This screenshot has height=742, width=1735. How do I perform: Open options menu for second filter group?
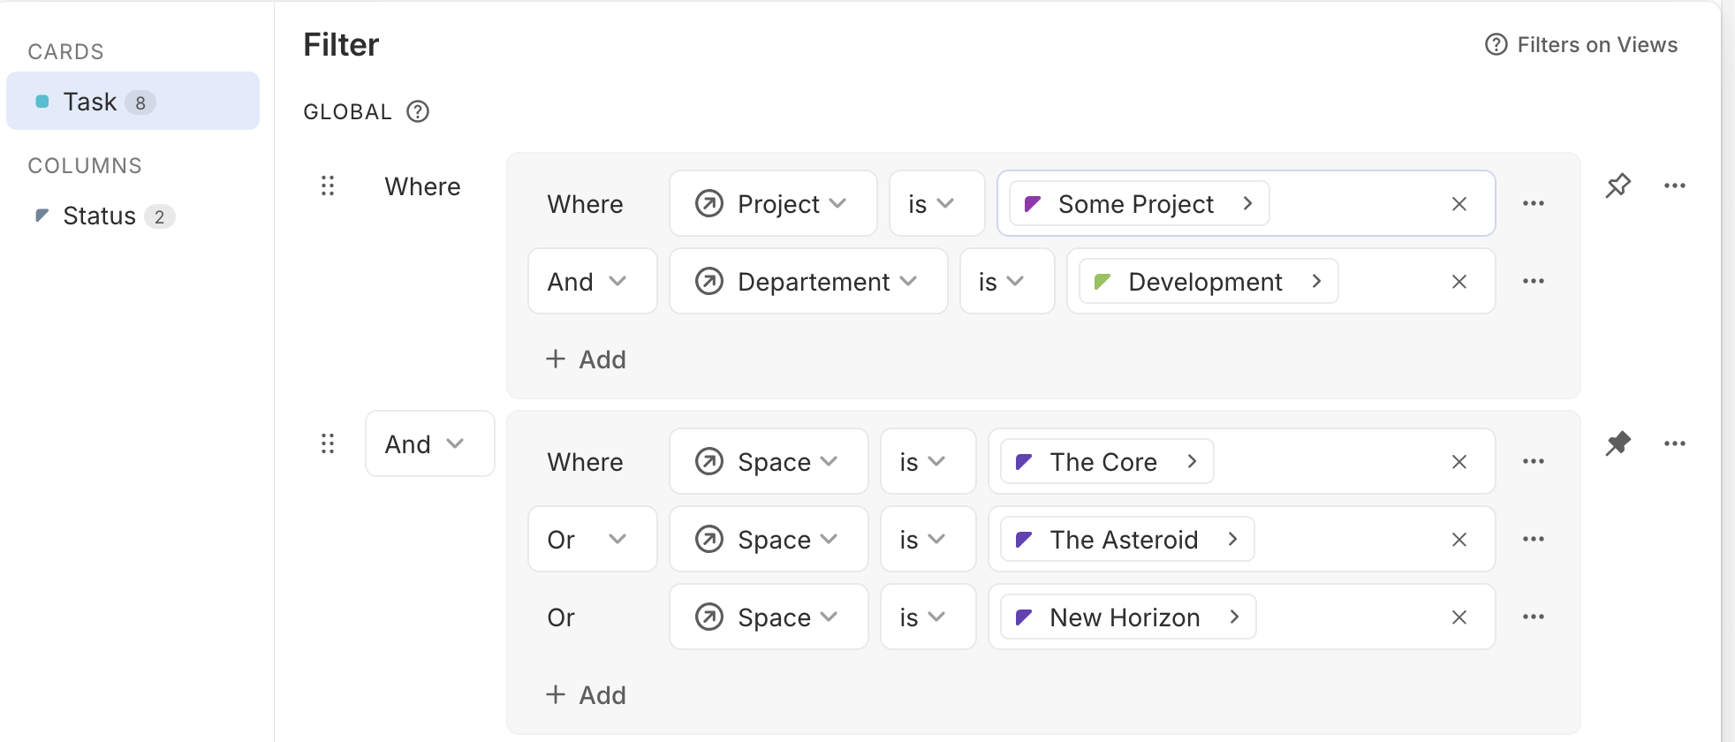[x=1674, y=443]
